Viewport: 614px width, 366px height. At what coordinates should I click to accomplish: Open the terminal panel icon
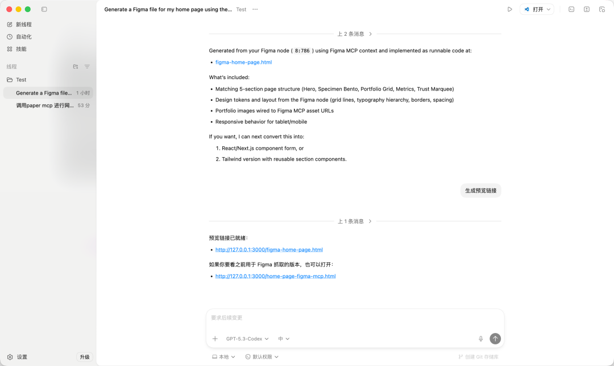coord(571,10)
